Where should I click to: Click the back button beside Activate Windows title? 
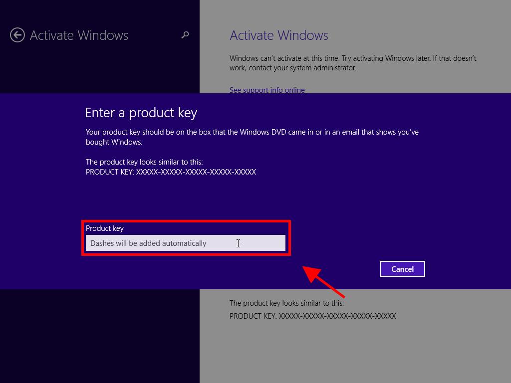(x=16, y=35)
